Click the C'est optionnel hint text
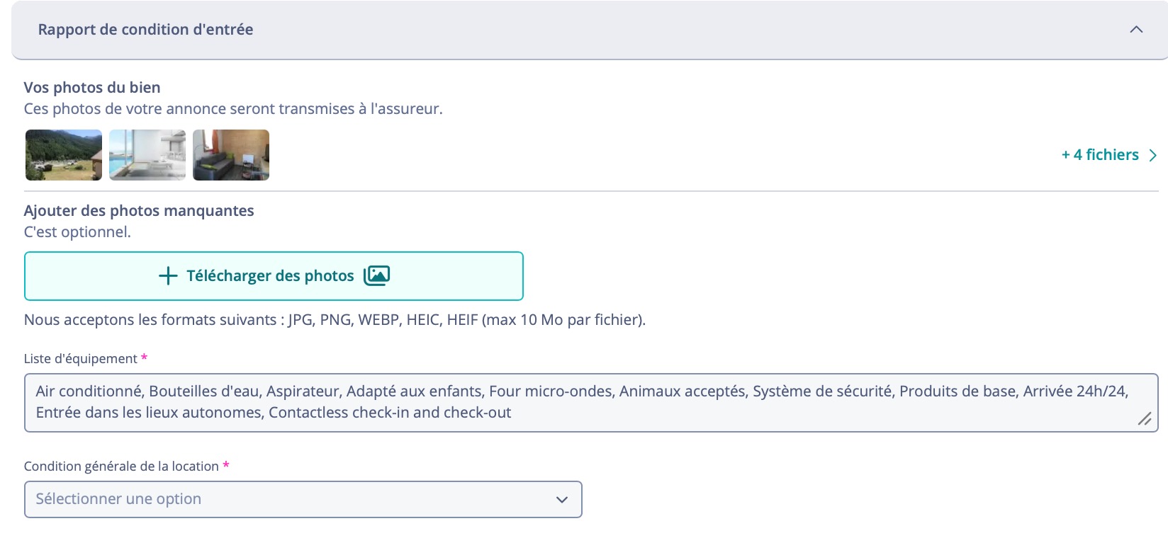The width and height of the screenshot is (1168, 538). [77, 232]
